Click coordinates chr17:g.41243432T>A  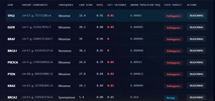point(37,51)
